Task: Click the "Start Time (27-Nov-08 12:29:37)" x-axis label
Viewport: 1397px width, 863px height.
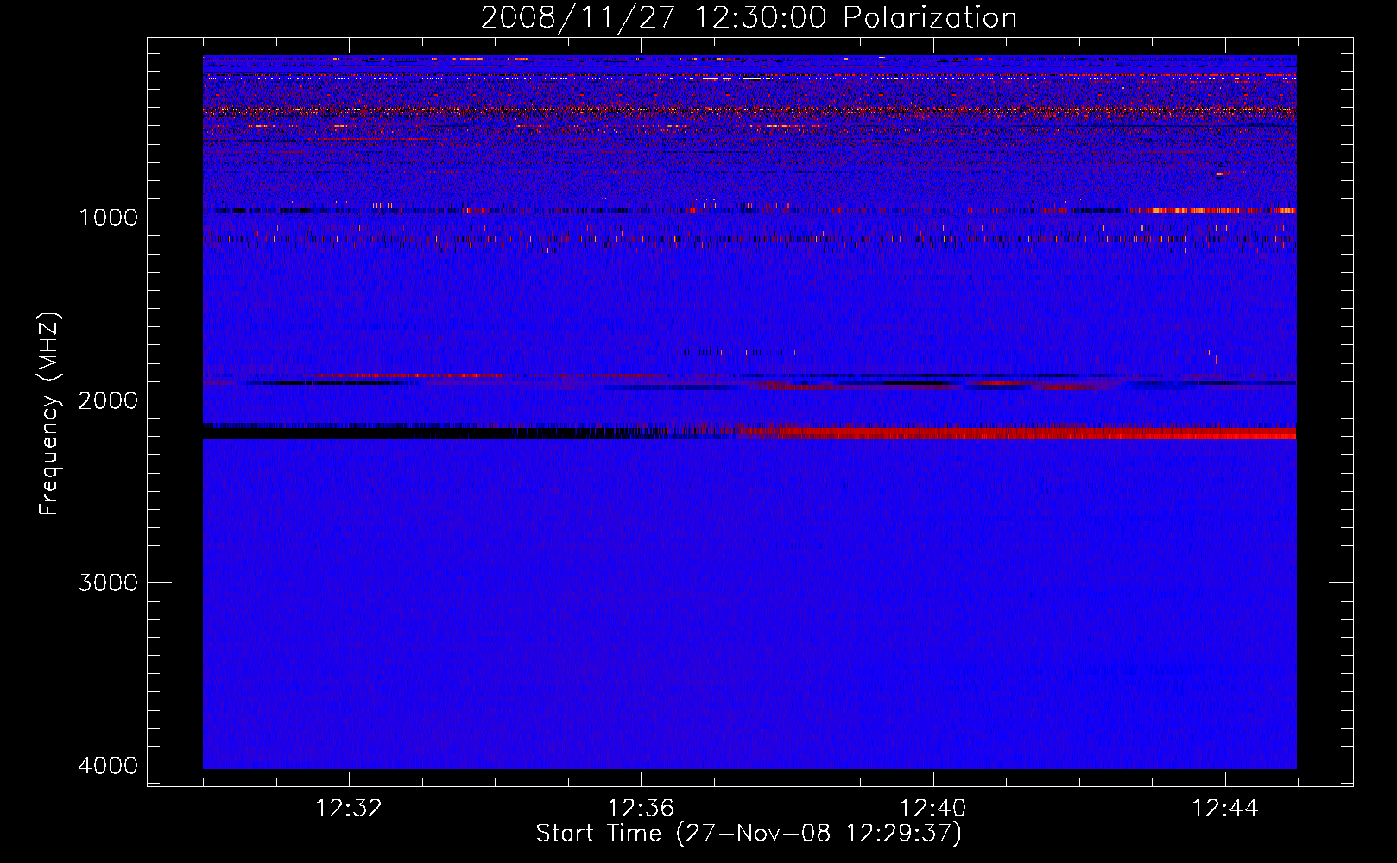Action: (749, 834)
